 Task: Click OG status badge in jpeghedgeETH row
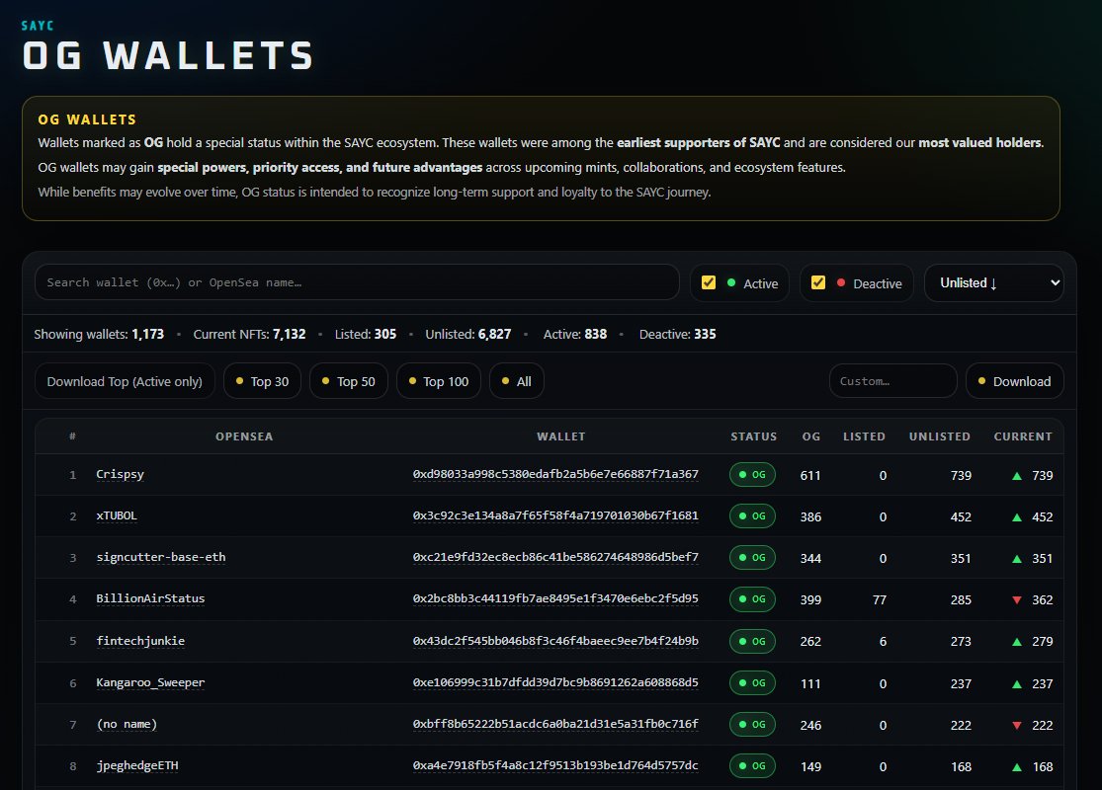[753, 766]
